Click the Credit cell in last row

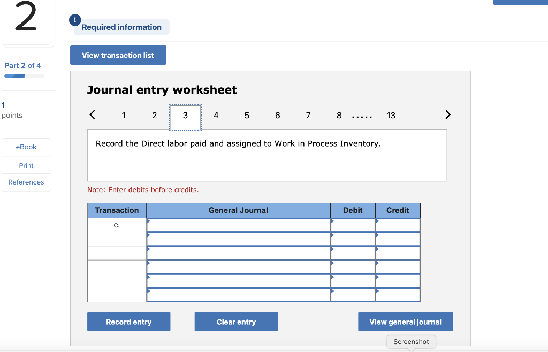click(x=398, y=295)
